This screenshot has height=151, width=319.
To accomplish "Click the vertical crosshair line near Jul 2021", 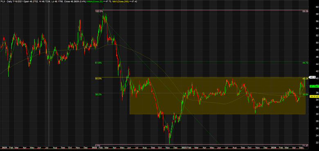I will 49,74.
